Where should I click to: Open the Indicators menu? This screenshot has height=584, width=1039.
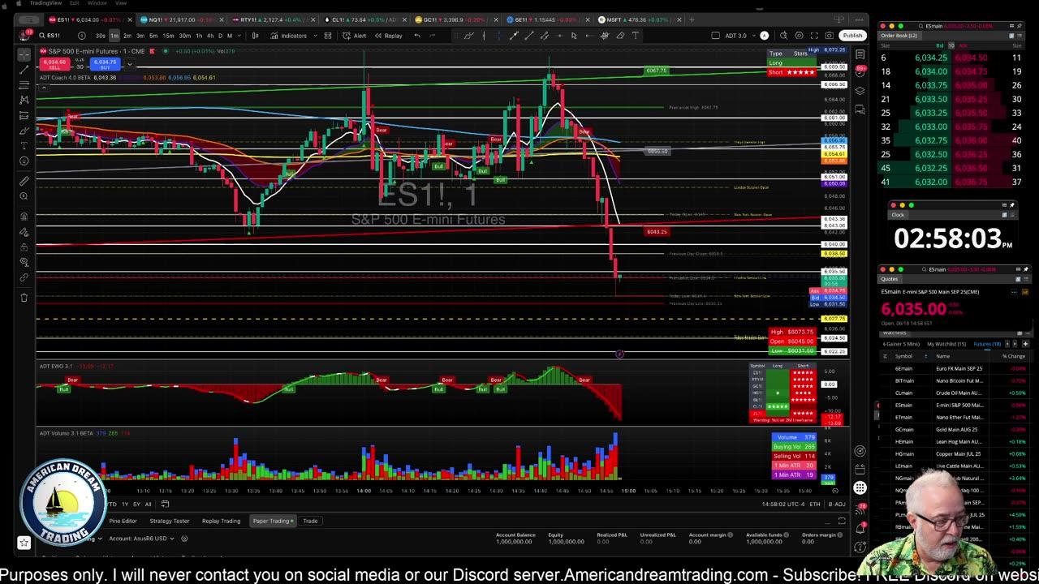pyautogui.click(x=289, y=36)
